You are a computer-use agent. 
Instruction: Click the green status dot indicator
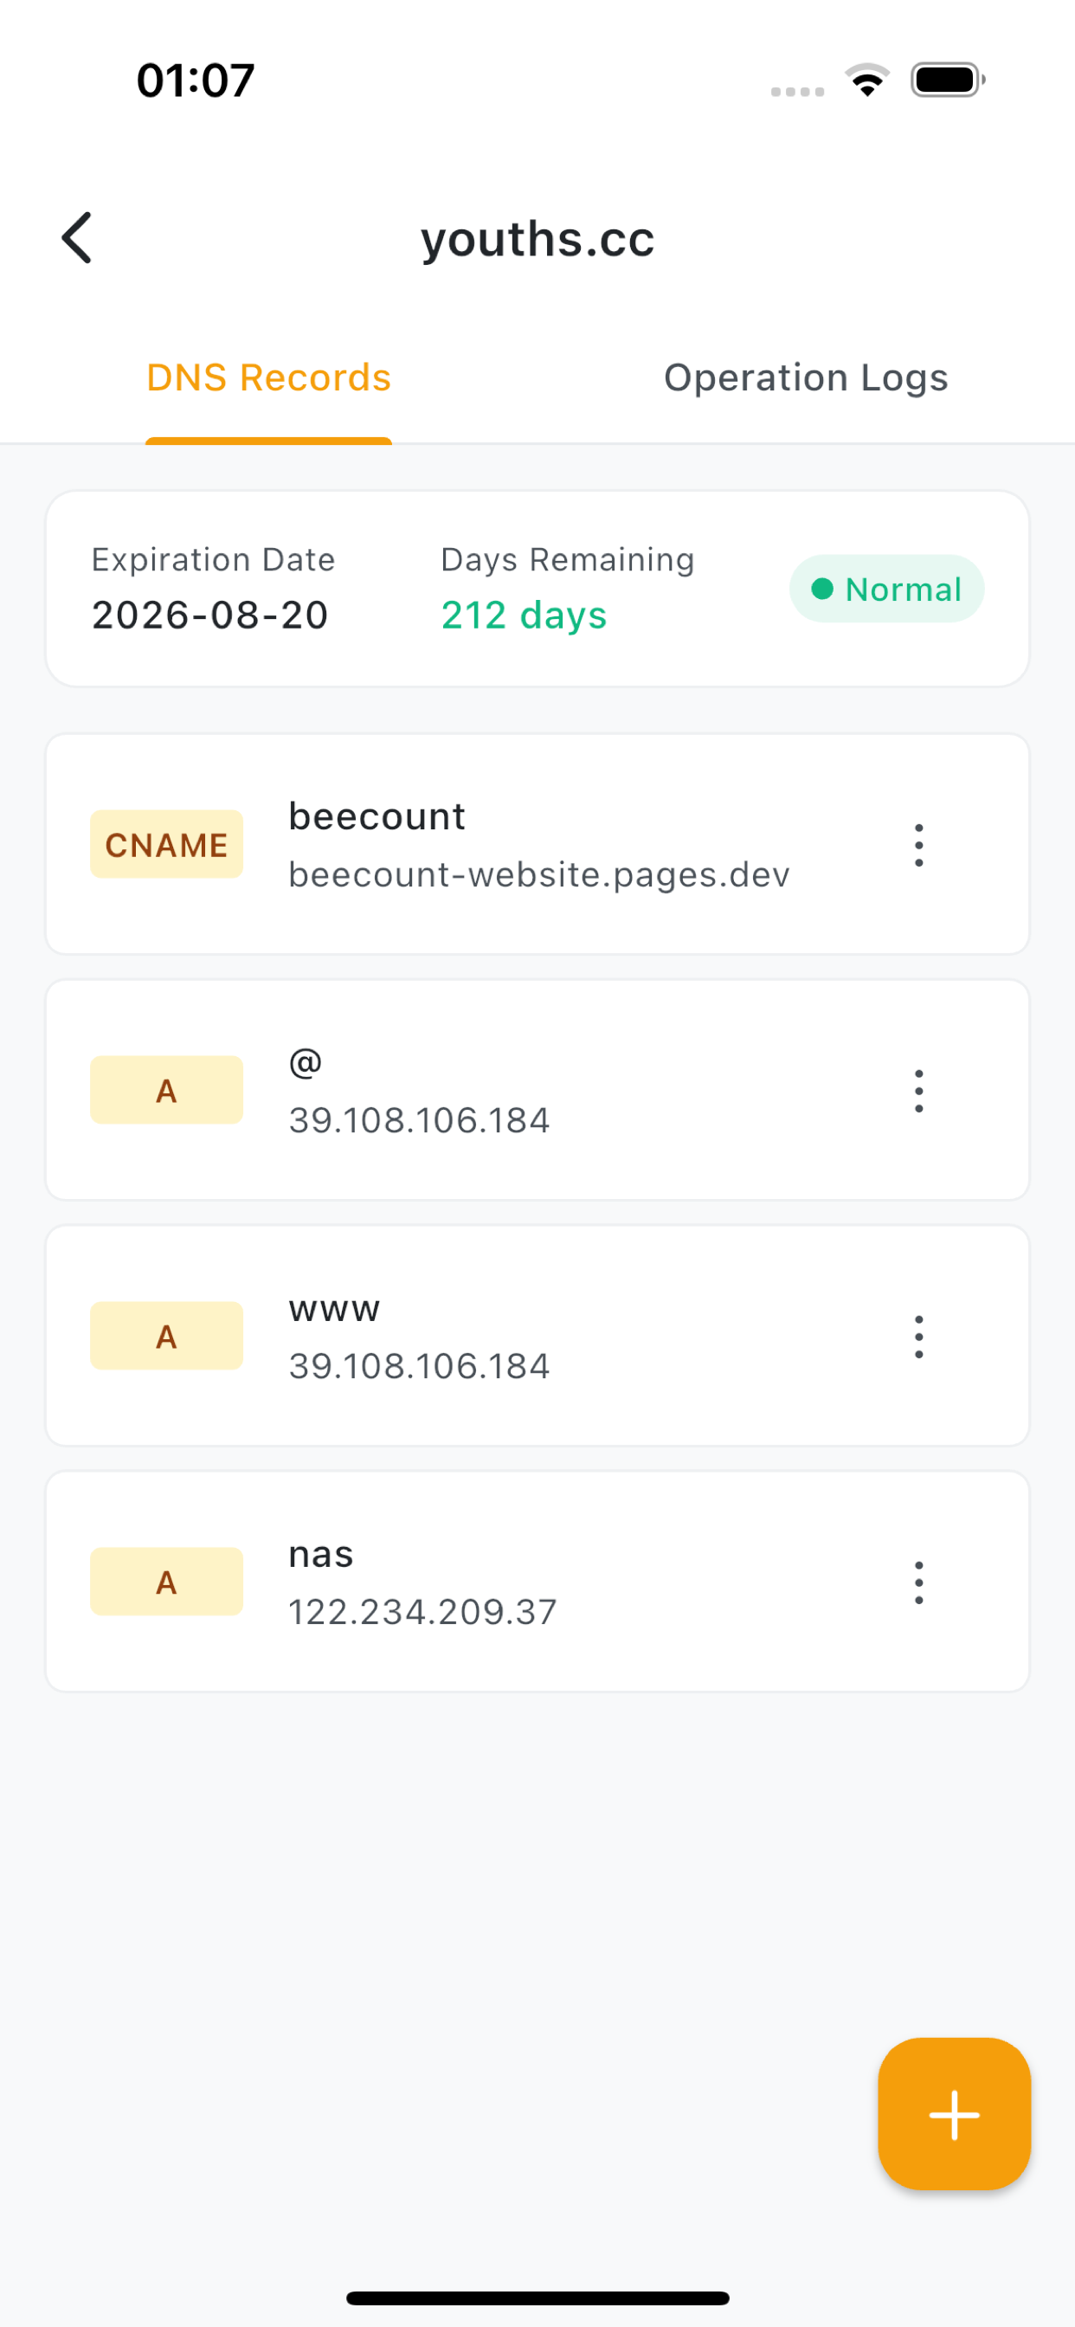[x=823, y=588]
